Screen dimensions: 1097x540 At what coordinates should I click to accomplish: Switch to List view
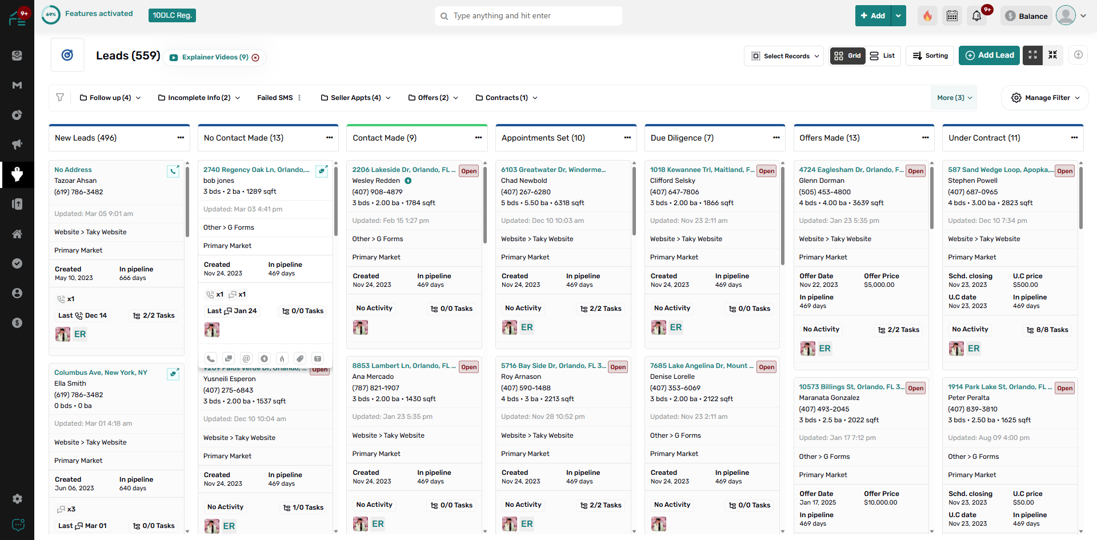click(x=883, y=56)
